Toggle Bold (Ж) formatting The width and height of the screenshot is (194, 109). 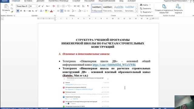pyautogui.click(x=18, y=11)
